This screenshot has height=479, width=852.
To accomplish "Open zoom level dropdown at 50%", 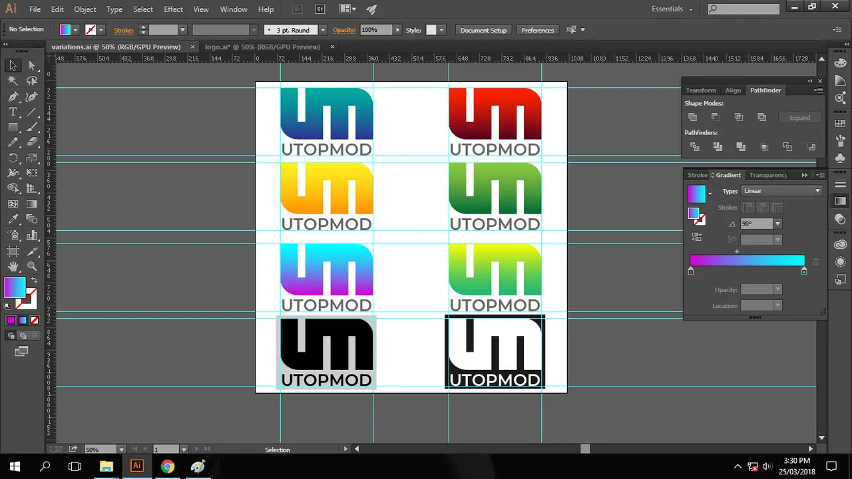I will [121, 450].
